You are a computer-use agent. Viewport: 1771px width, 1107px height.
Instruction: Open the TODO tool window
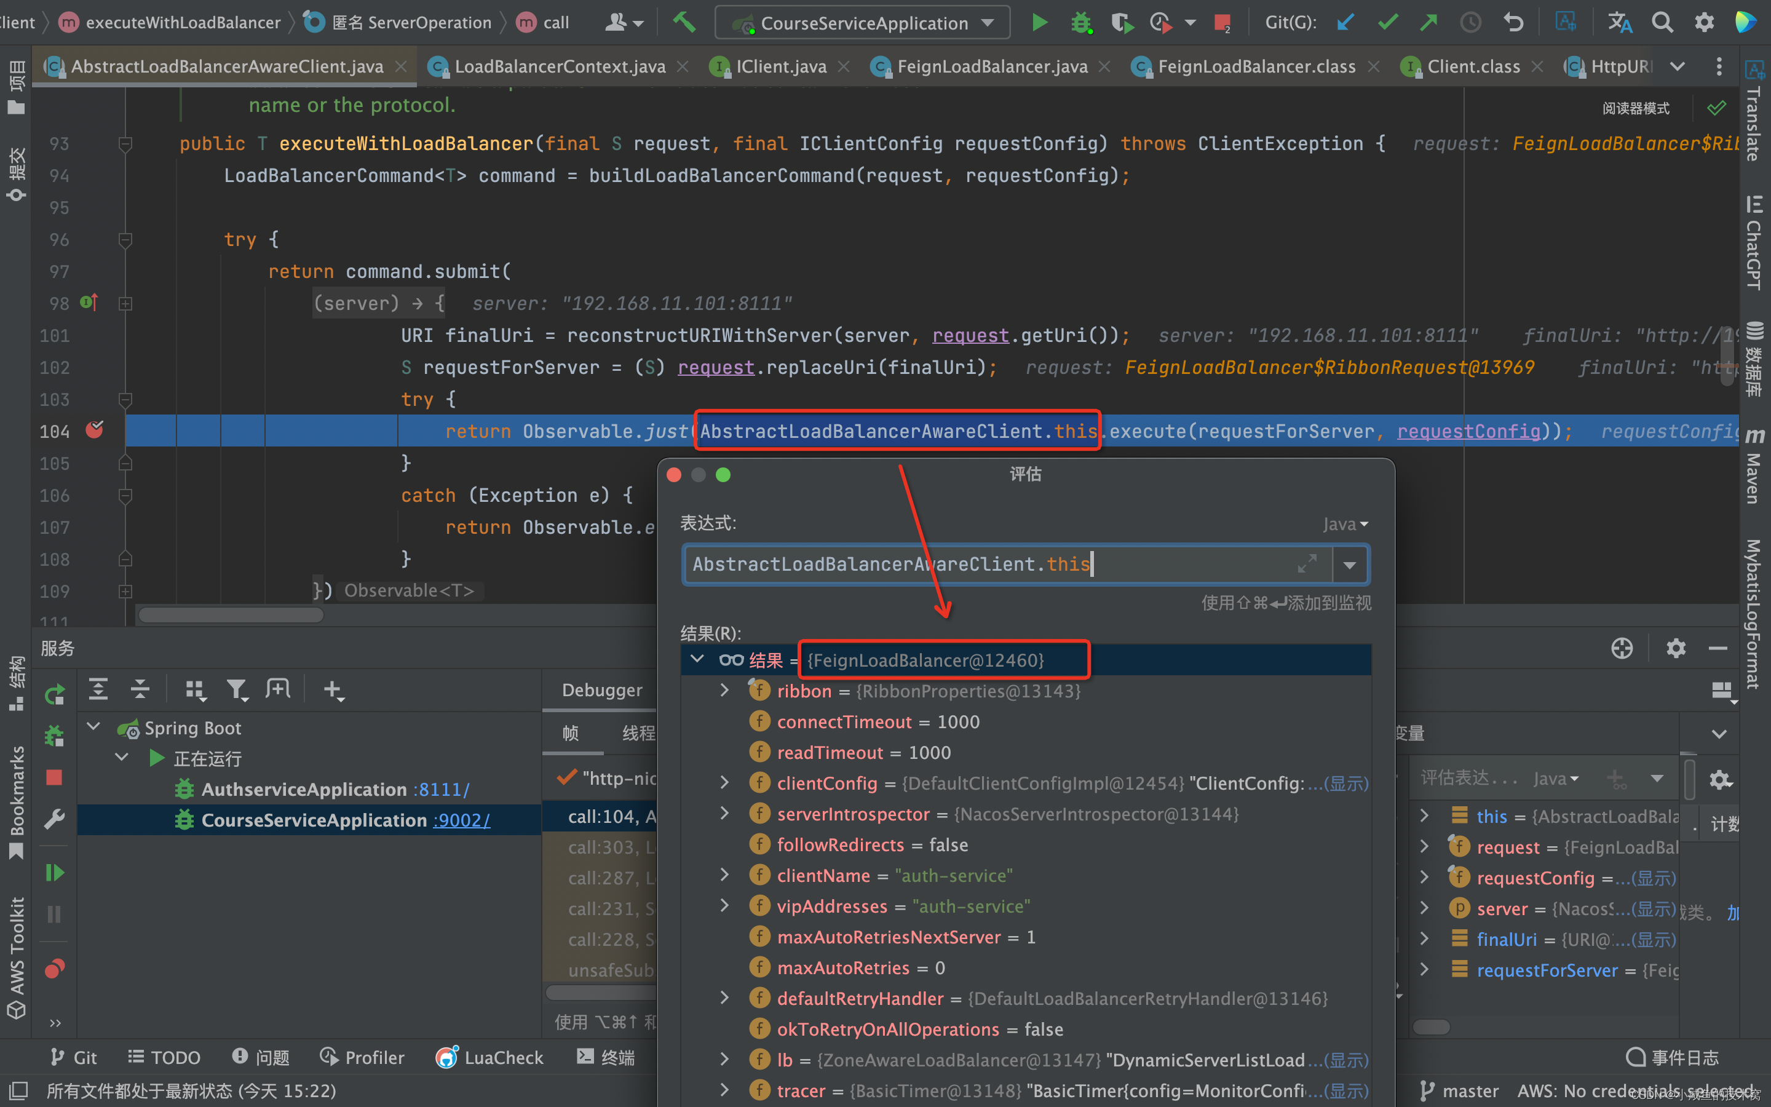point(164,1058)
